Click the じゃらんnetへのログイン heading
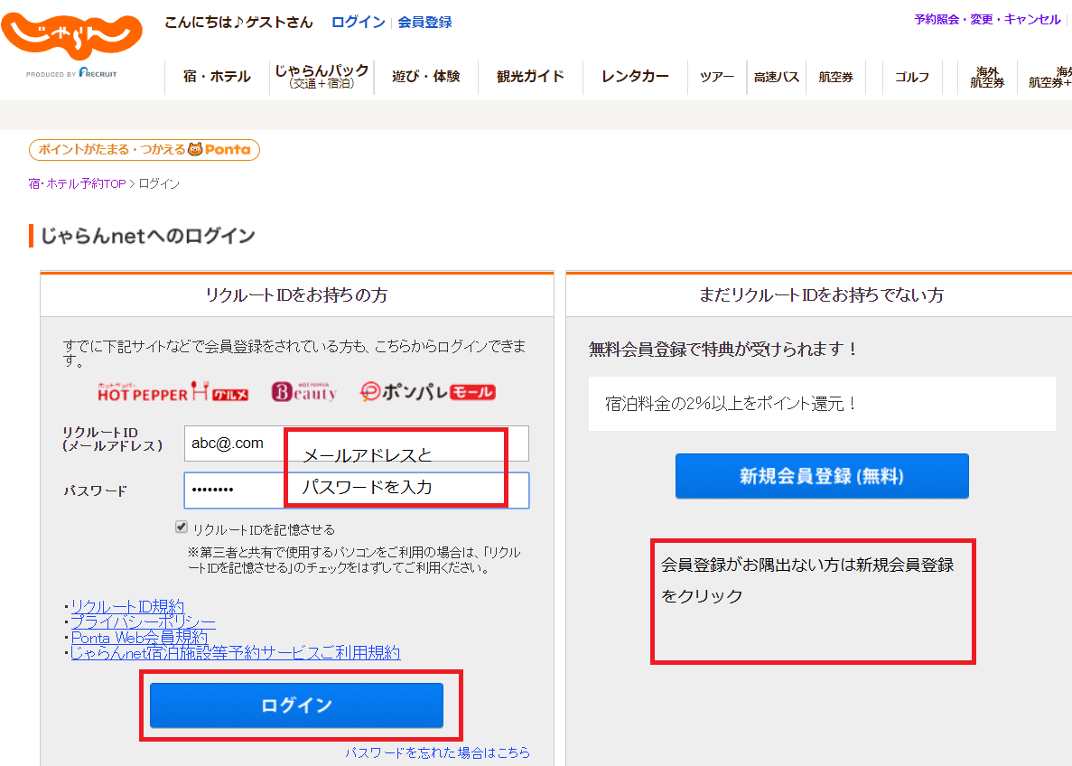Image resolution: width=1072 pixels, height=766 pixels. tap(148, 236)
